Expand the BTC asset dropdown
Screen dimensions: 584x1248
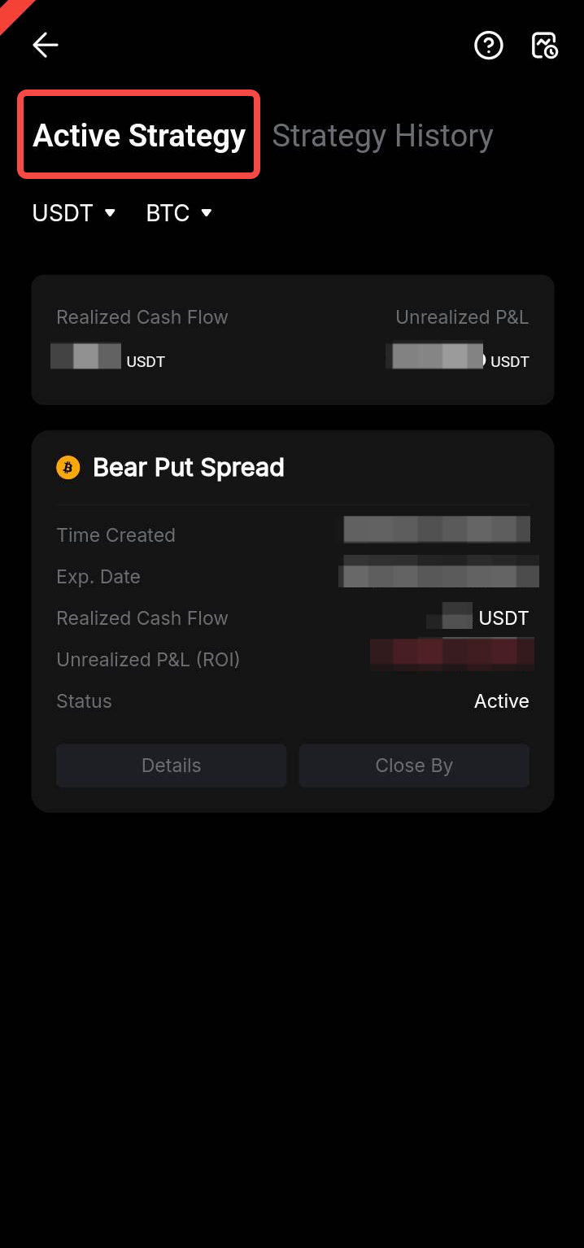tap(179, 213)
